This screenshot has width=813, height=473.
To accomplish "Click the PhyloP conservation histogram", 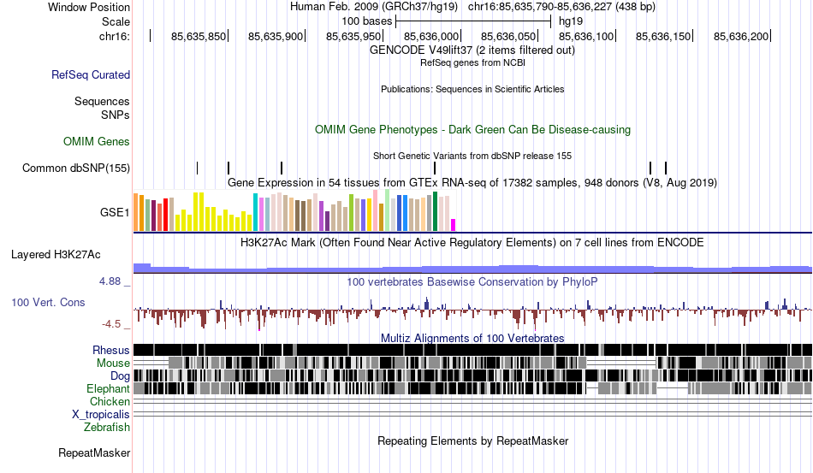I will [x=472, y=312].
